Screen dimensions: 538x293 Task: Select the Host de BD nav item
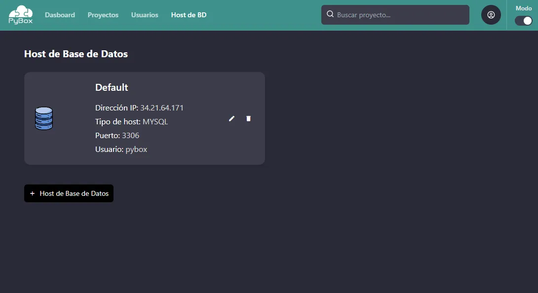pyautogui.click(x=189, y=15)
